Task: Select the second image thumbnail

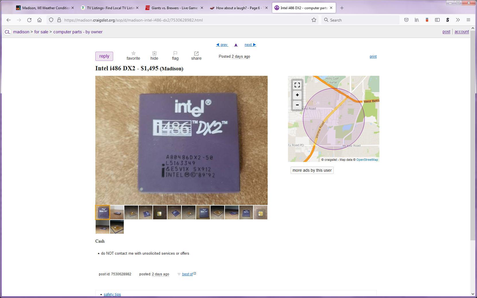Action: tap(117, 212)
